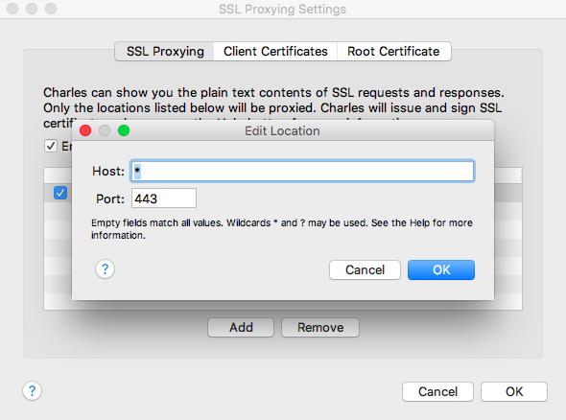Image resolution: width=566 pixels, height=420 pixels.
Task: Click the disabled minimize button of Edit Location
Action: click(105, 130)
